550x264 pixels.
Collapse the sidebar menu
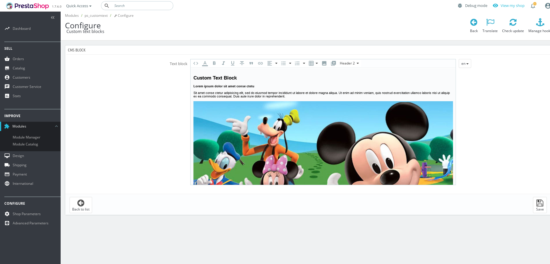click(53, 18)
